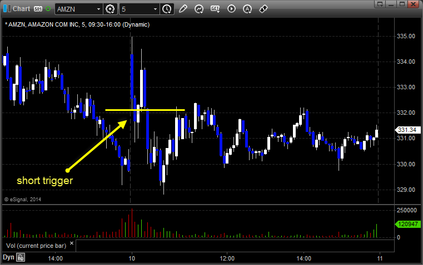
Task: Click the window options menu button
Action: 380,4
